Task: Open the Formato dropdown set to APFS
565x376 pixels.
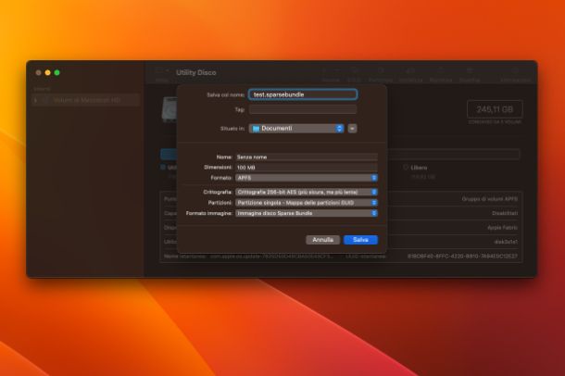Action: (x=307, y=178)
